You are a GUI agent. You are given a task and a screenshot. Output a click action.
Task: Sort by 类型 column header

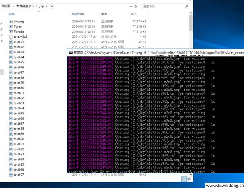coord(104,14)
